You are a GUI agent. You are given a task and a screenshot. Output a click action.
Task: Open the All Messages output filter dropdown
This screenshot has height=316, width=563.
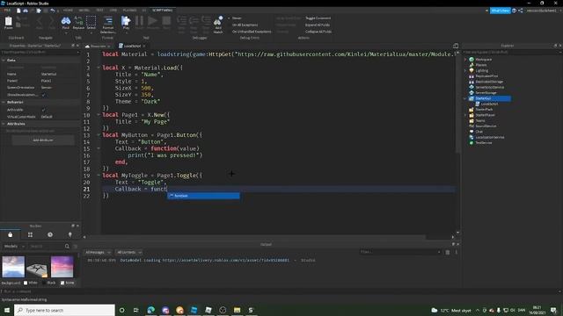point(98,252)
